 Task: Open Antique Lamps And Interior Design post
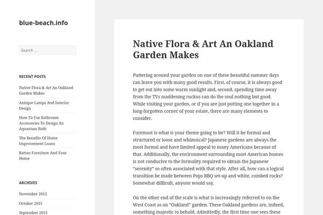click(x=44, y=105)
